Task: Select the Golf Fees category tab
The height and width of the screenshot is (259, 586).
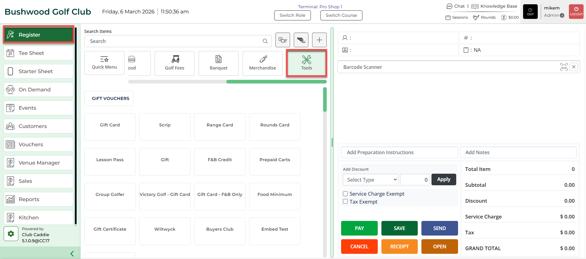Action: click(x=174, y=63)
